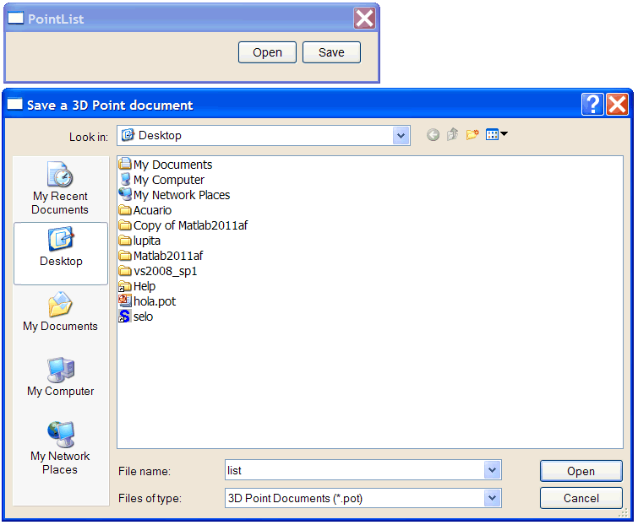Create a new folder icon

472,134
